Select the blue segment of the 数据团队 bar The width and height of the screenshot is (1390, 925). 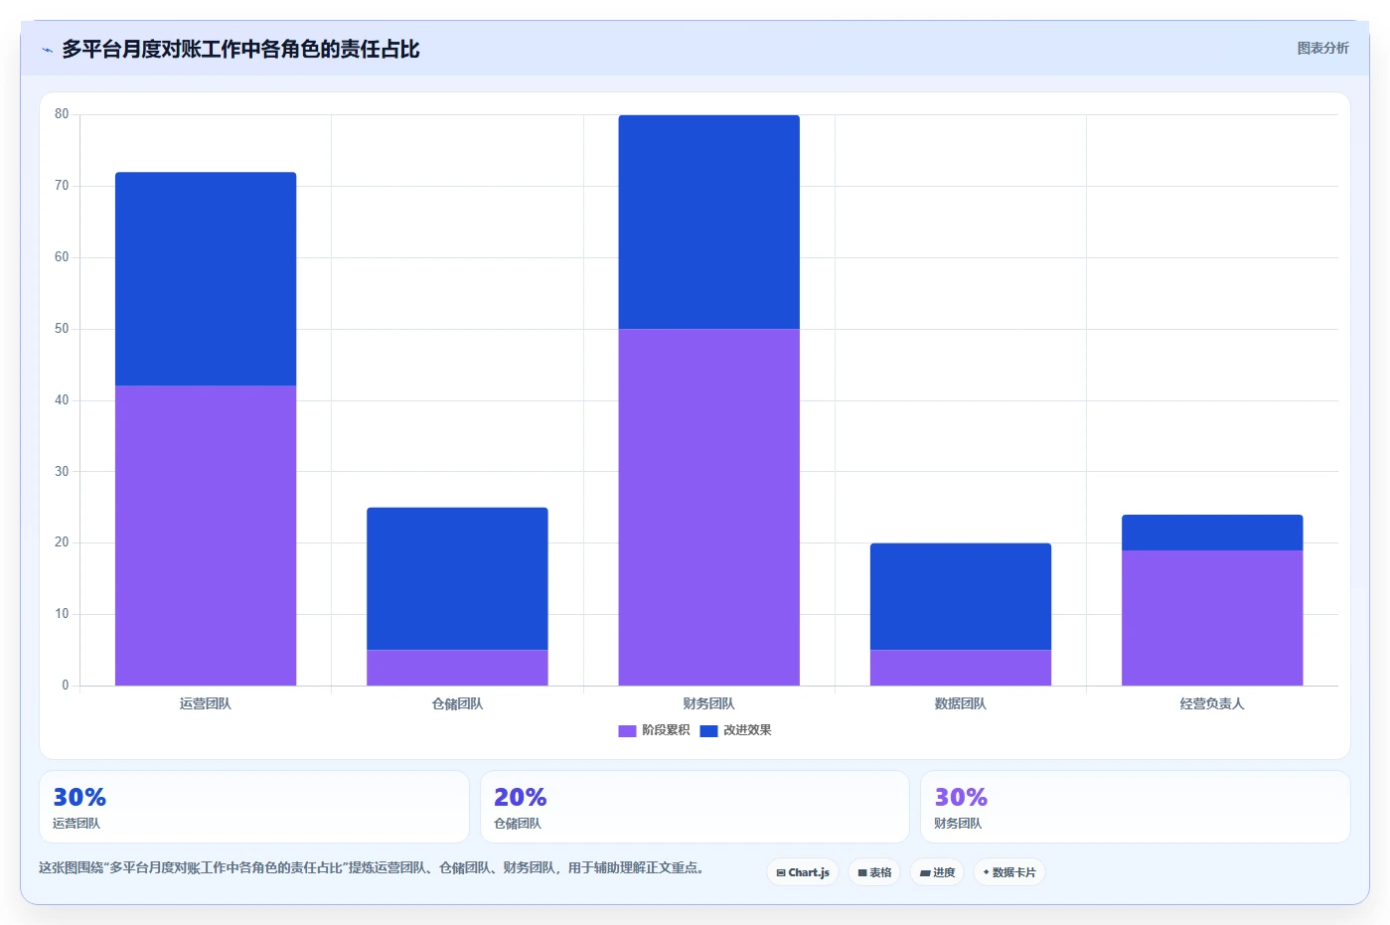point(961,596)
